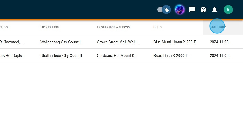Open the user avatar B menu
This screenshot has height=135, width=243.
coord(228,10)
